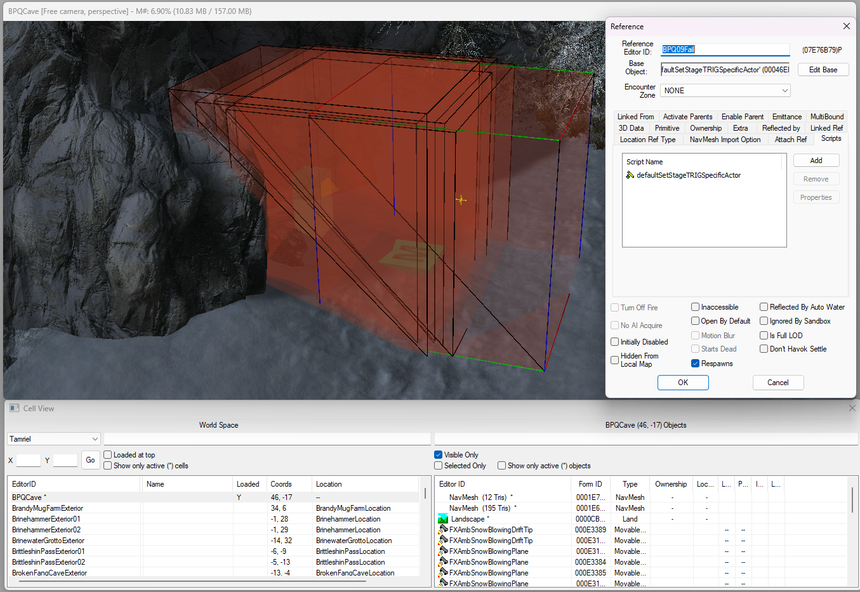Uncheck the Visible Only checkbox

[x=438, y=455]
